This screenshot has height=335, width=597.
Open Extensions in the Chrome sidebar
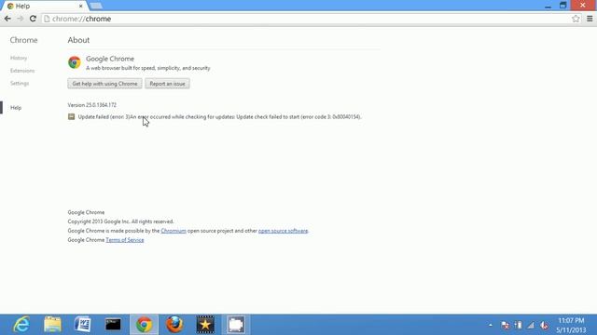pyautogui.click(x=22, y=71)
